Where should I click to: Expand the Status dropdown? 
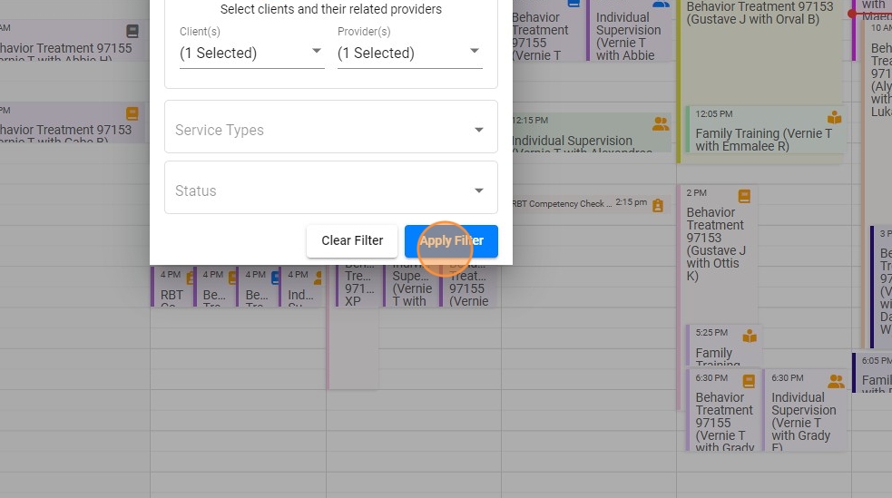(x=330, y=190)
